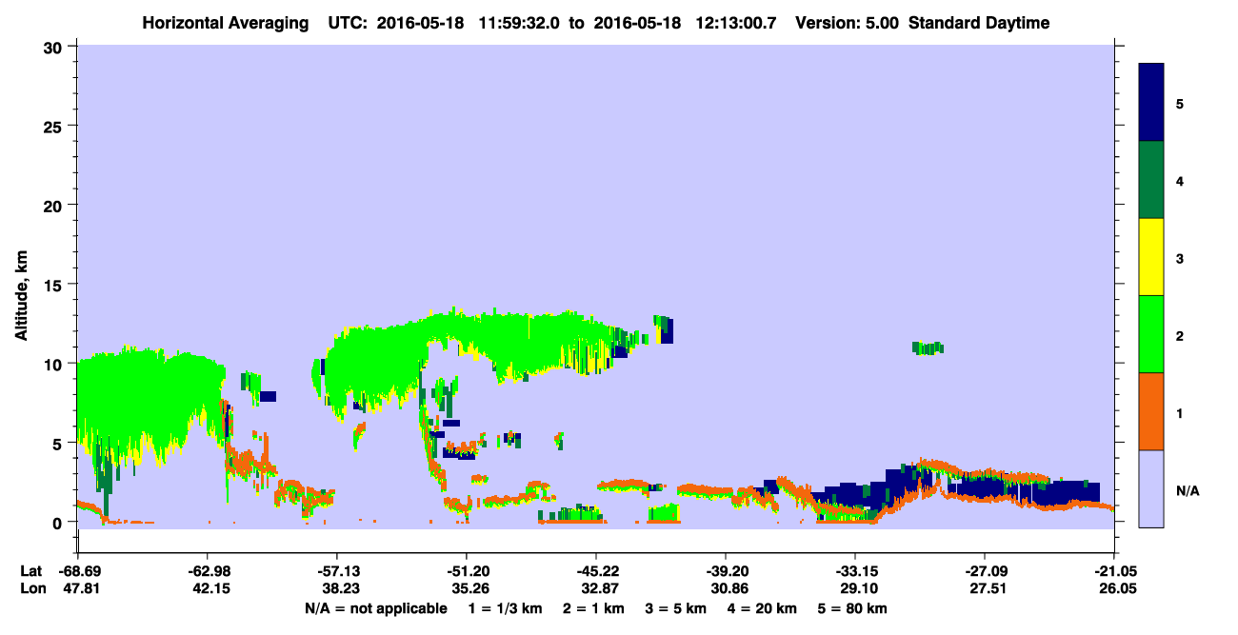Click the yellow colorbar segment 3
The height and width of the screenshot is (635, 1238).
pyautogui.click(x=1151, y=257)
